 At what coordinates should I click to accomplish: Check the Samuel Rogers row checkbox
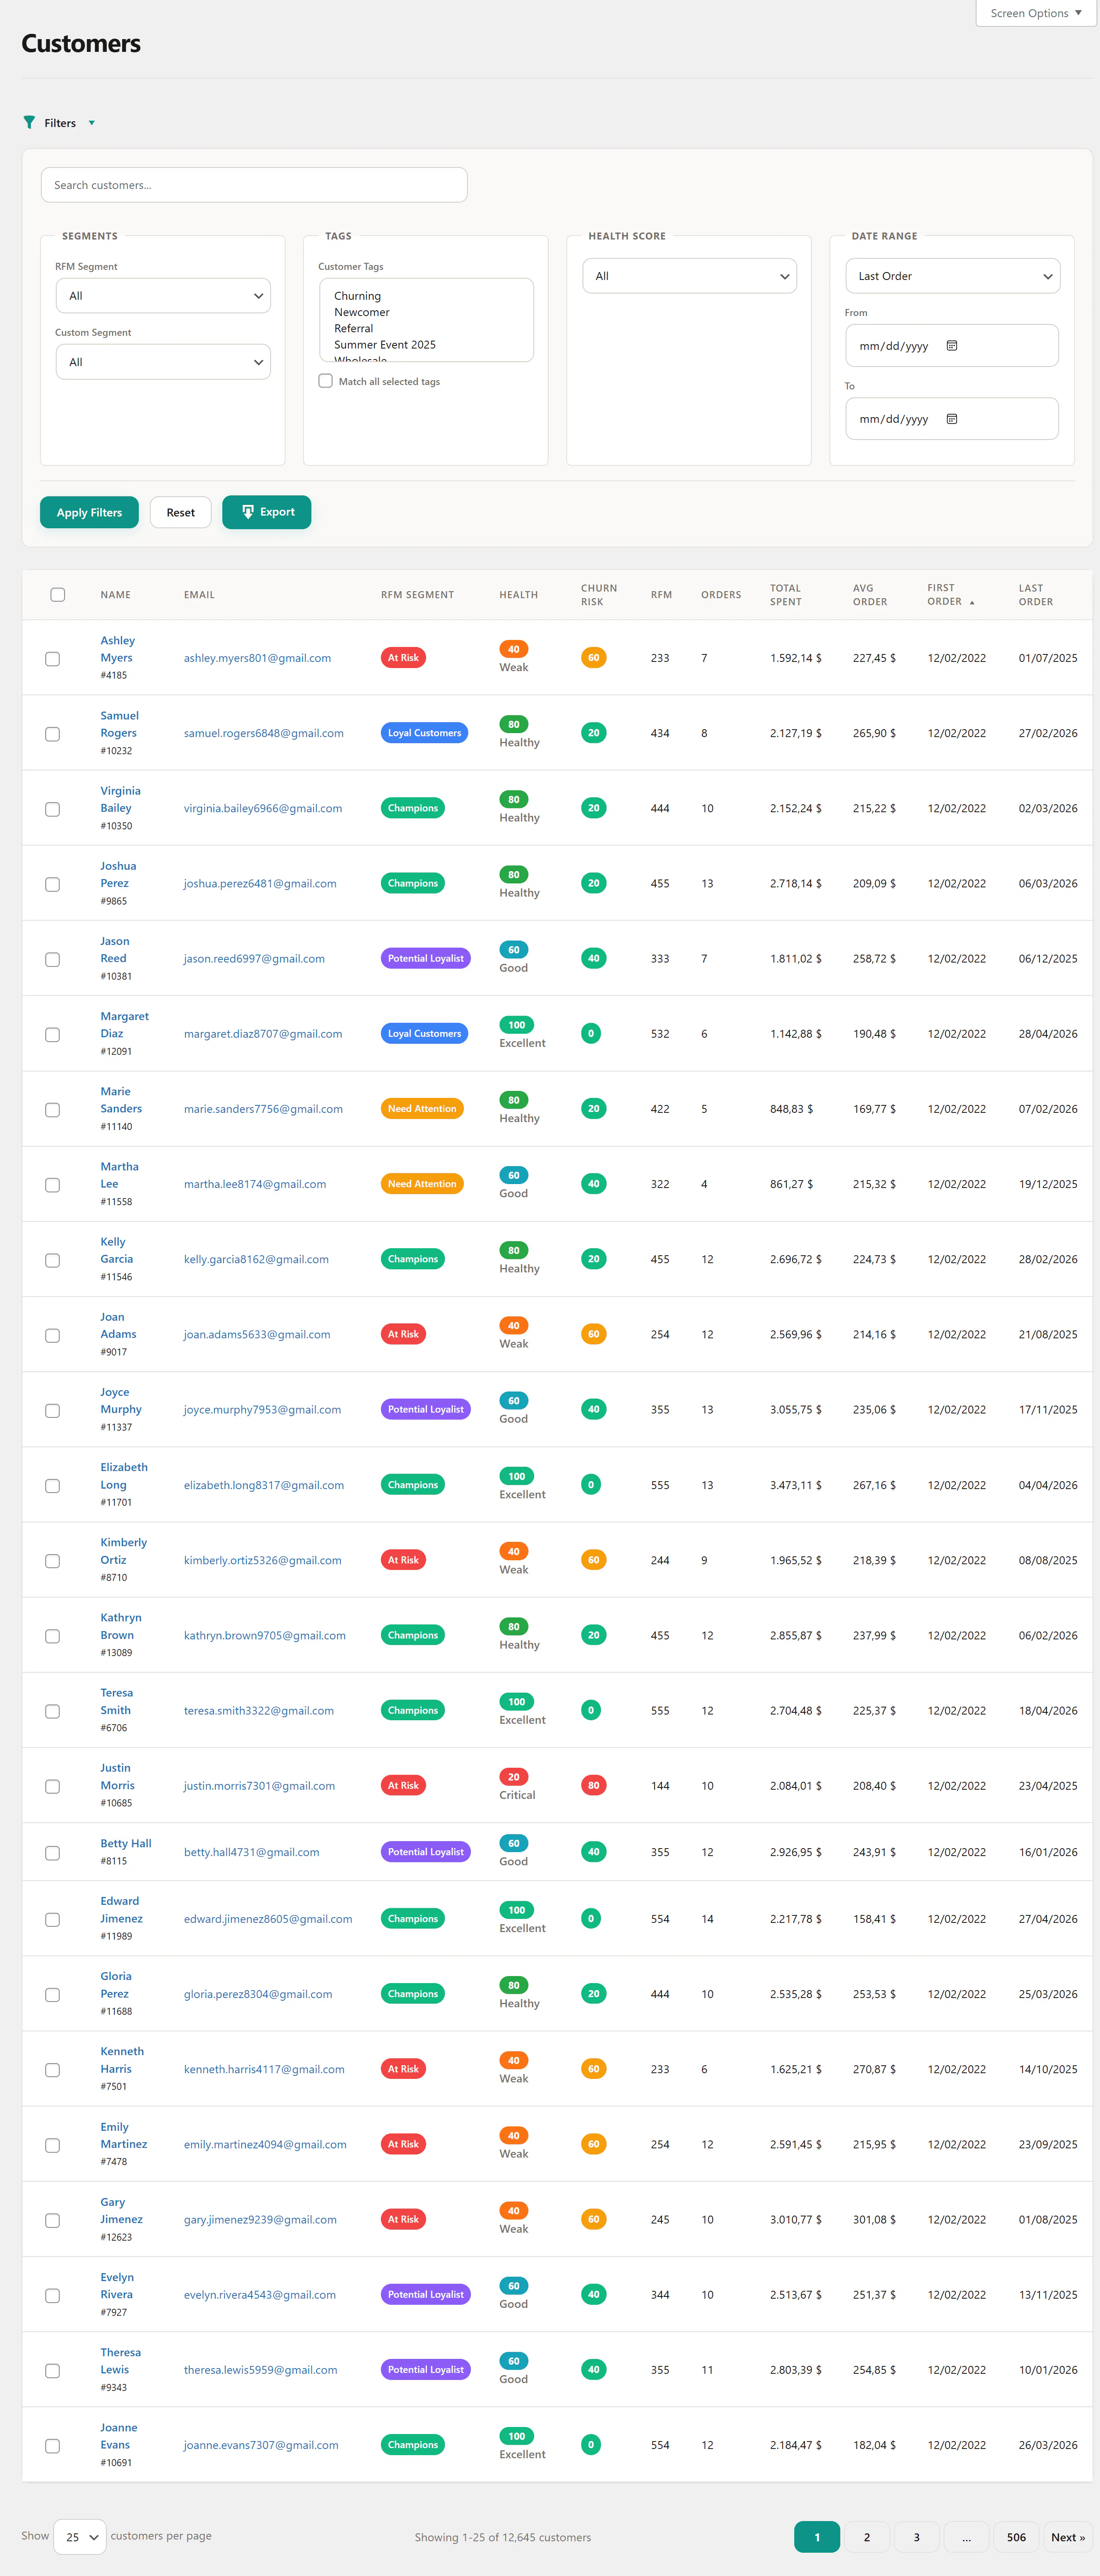pos(53,734)
